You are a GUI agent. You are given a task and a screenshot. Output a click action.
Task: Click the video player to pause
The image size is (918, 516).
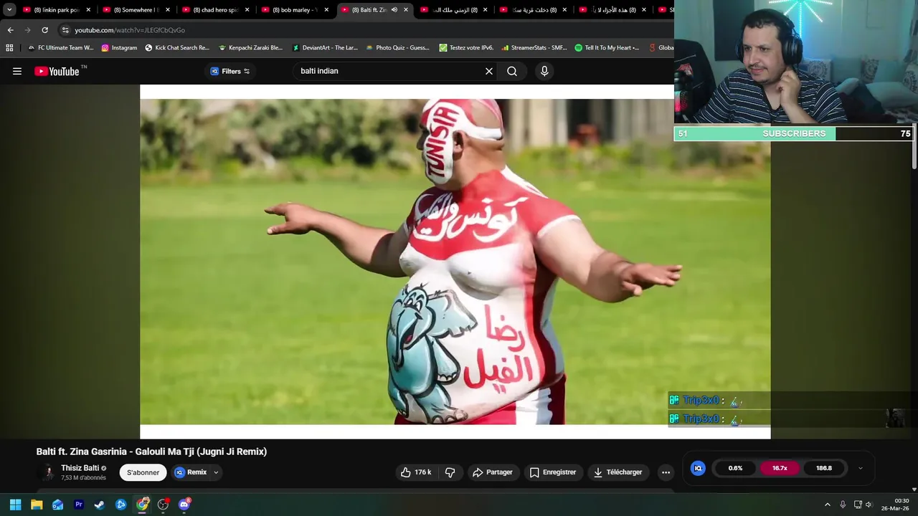click(x=455, y=262)
